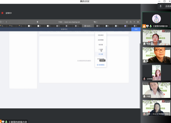Click the Safari address bar field
The height and width of the screenshot is (123, 171).
pyautogui.click(x=69, y=22)
